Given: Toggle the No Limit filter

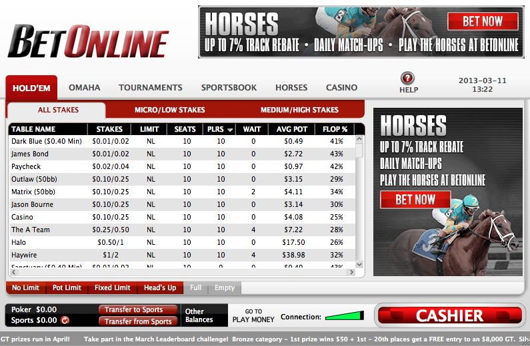Looking at the screenshot, I should point(25,287).
